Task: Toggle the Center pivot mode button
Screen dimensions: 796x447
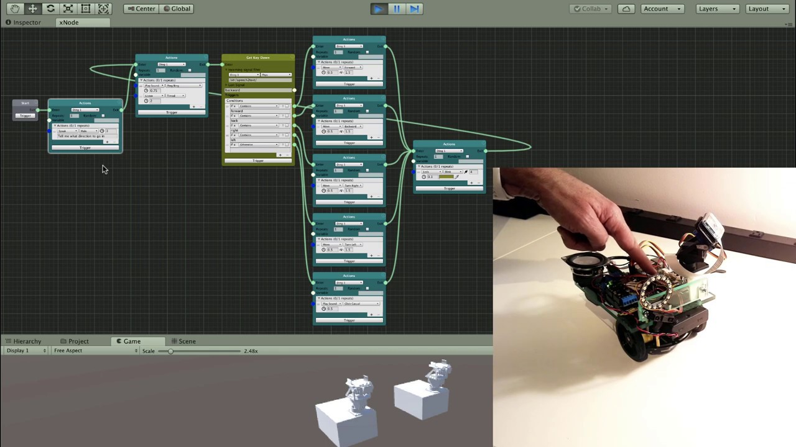Action: point(141,9)
